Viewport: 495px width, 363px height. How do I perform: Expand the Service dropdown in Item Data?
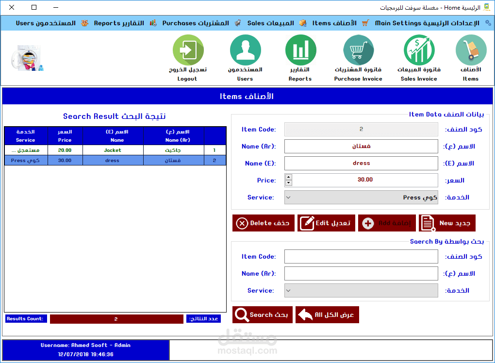tap(361, 198)
